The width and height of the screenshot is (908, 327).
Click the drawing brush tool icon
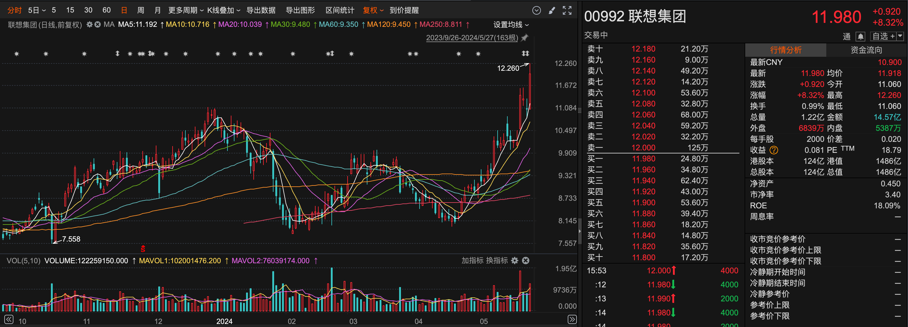pos(552,11)
